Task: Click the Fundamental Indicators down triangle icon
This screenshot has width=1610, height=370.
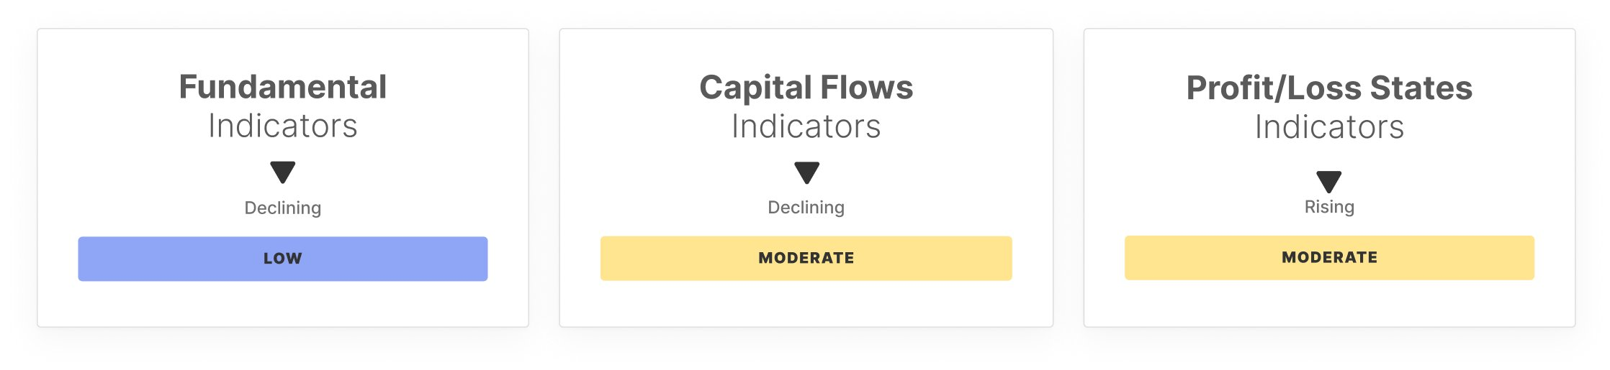Action: (282, 172)
